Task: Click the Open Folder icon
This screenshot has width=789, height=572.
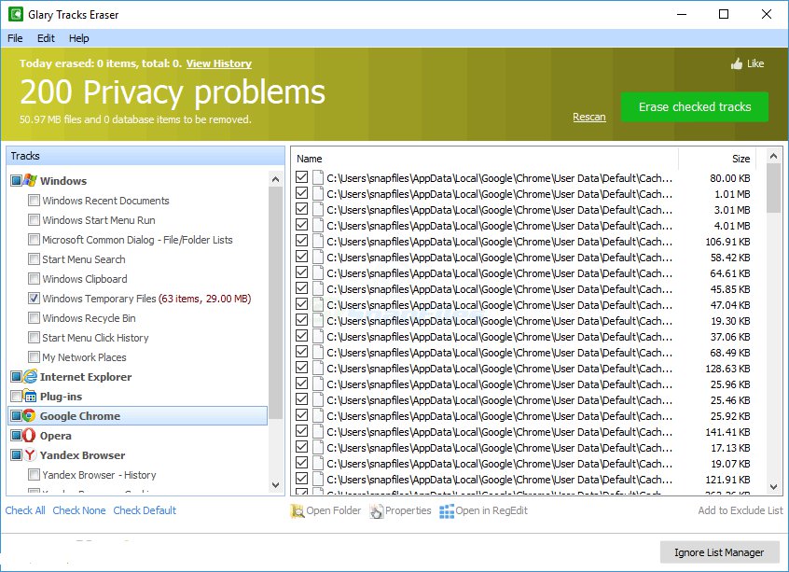Action: 298,510
